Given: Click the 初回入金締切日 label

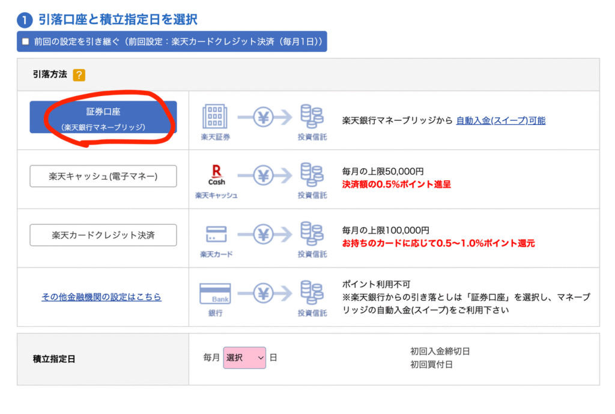Looking at the screenshot, I should (x=440, y=352).
